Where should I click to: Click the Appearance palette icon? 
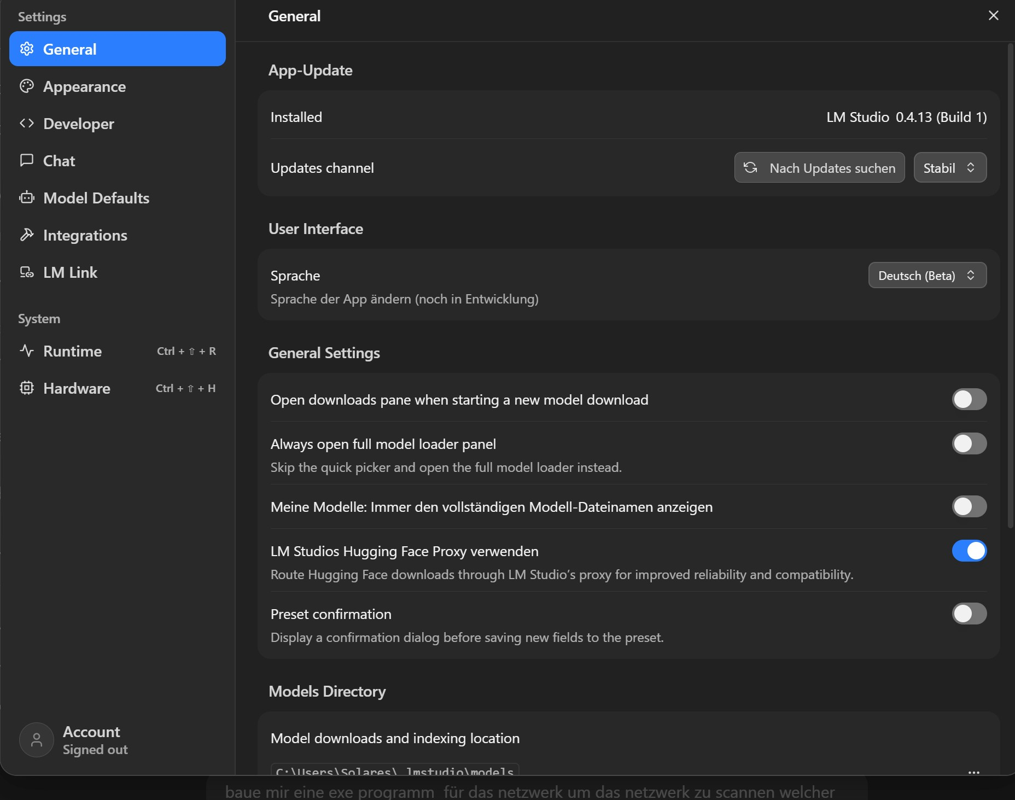click(27, 86)
